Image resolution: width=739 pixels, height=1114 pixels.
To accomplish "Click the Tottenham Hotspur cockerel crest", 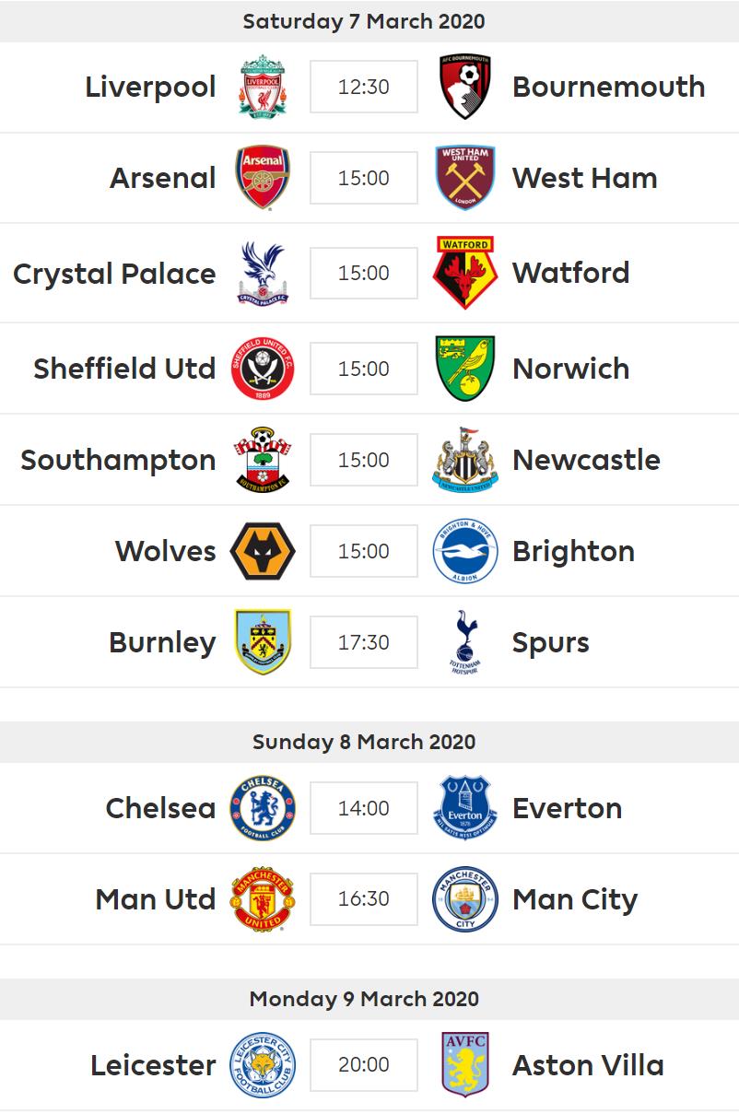I will pyautogui.click(x=465, y=642).
